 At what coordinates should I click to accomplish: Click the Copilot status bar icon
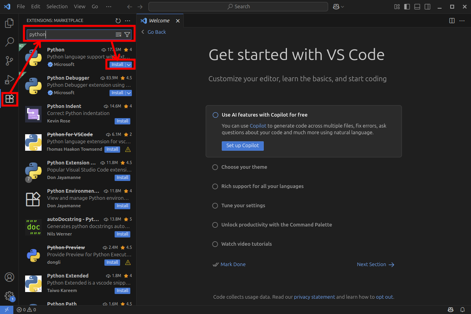(451, 310)
